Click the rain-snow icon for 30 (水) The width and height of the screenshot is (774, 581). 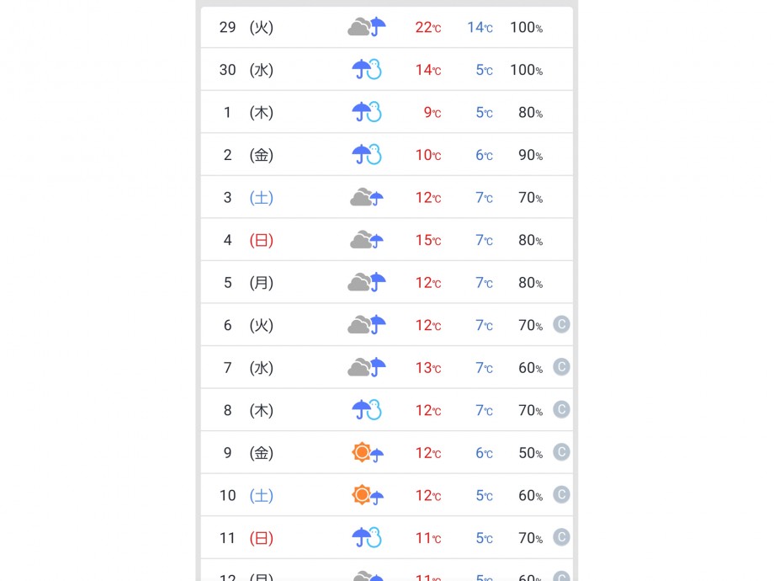click(367, 70)
